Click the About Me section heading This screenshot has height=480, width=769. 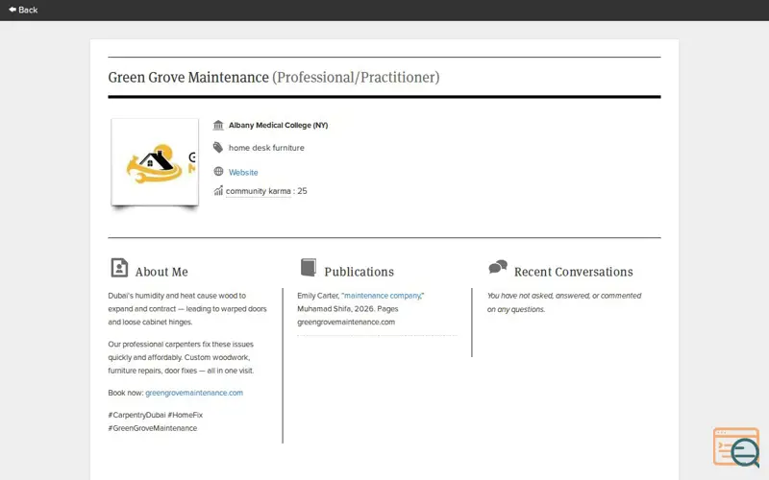coord(161,272)
